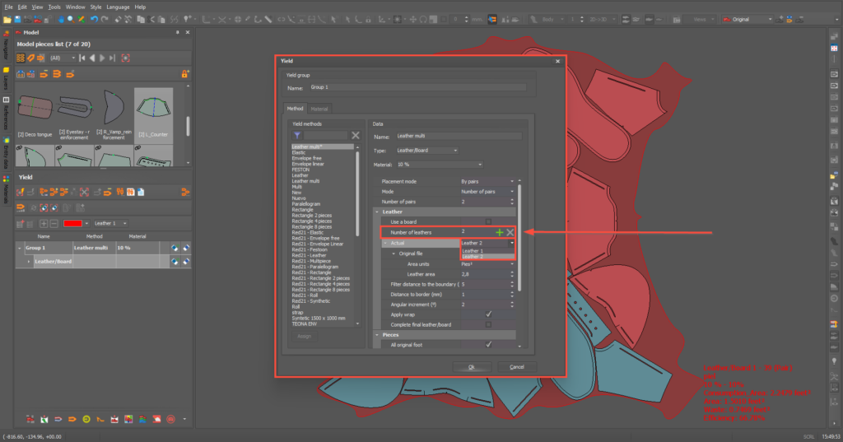The height and width of the screenshot is (442, 843).
Task: Click the undo arrow in main toolbar
Action: (94, 18)
